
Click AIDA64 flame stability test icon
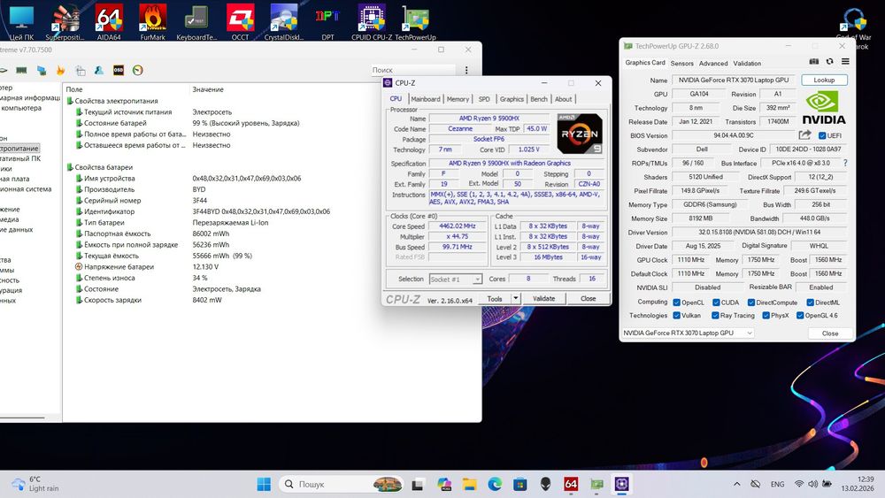pyautogui.click(x=60, y=70)
